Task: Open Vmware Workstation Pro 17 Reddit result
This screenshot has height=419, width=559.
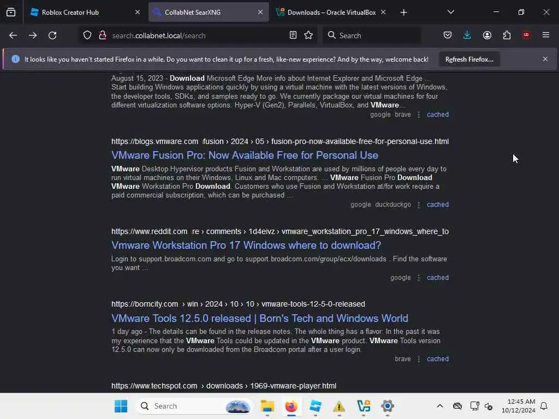Action: [246, 245]
